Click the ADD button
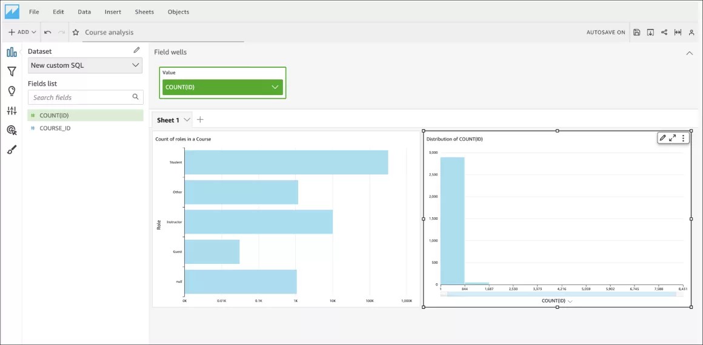 22,32
